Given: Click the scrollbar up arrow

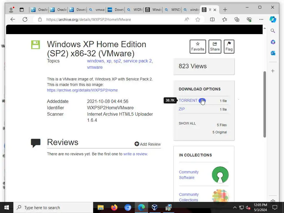Looking at the screenshot, I should click(x=265, y=29).
